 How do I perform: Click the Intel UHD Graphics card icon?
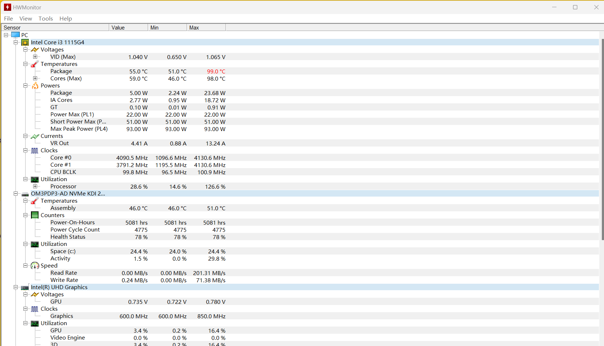(x=25, y=287)
